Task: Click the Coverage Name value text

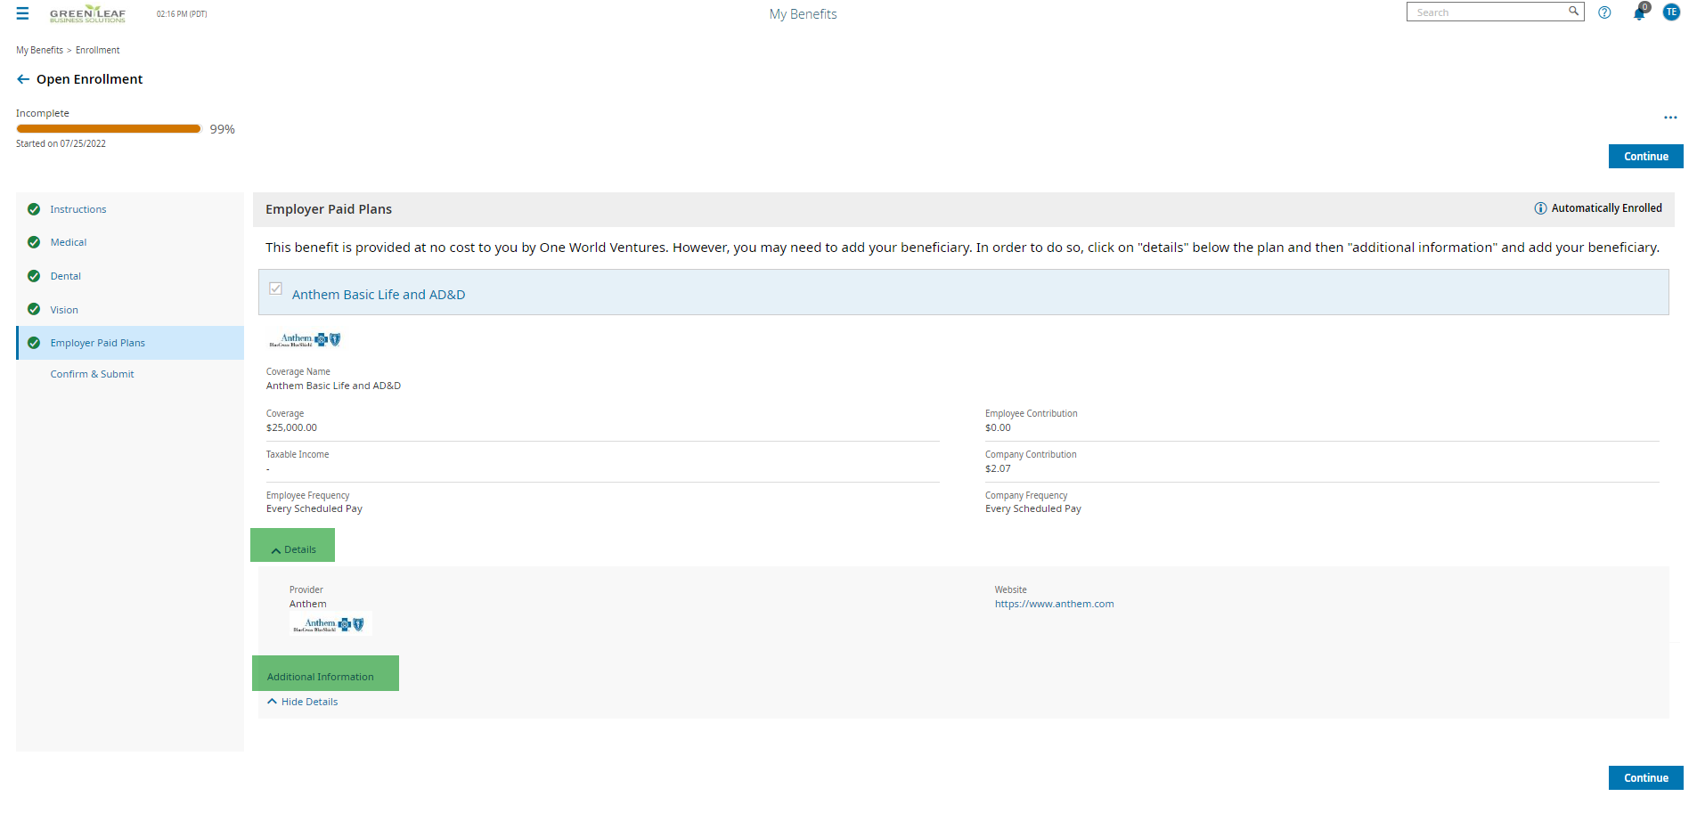Action: coord(333,386)
